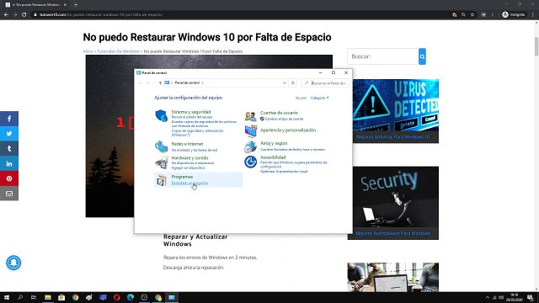Share page via Pinterest sidebar icon
Viewport: 539px width, 303px height.
coord(9,178)
